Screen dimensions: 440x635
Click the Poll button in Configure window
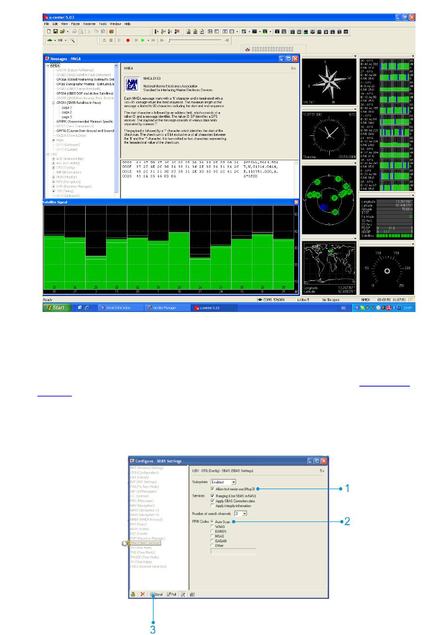point(171,594)
